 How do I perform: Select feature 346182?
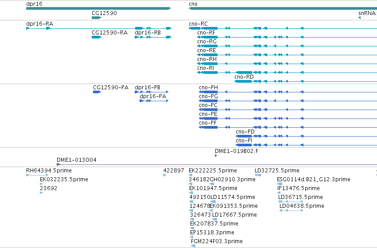pos(190,184)
